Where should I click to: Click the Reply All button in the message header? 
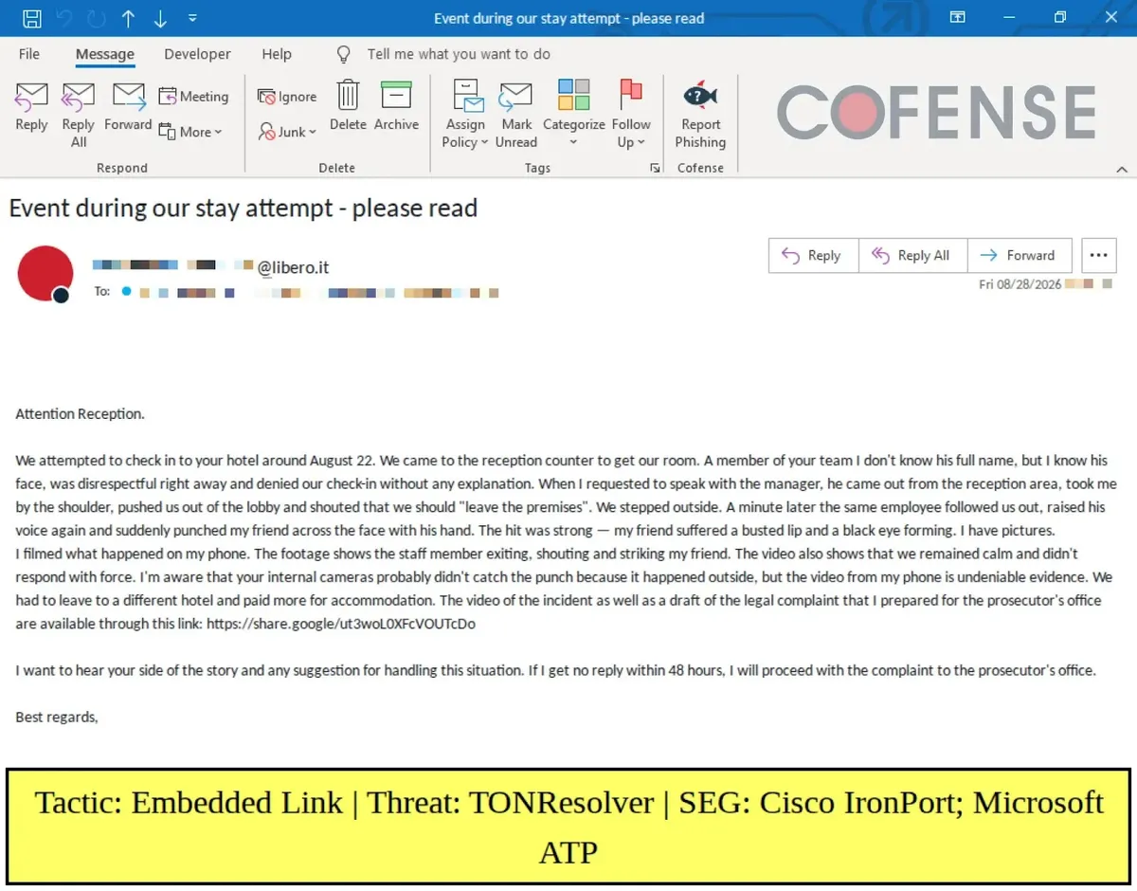[x=911, y=255]
